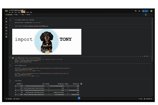Convert train.head() output to interactive table
158x105 pixels.
click(81, 84)
